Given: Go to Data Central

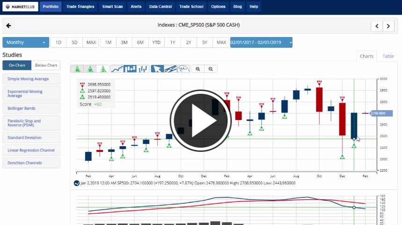Looking at the screenshot, I should point(161,7).
